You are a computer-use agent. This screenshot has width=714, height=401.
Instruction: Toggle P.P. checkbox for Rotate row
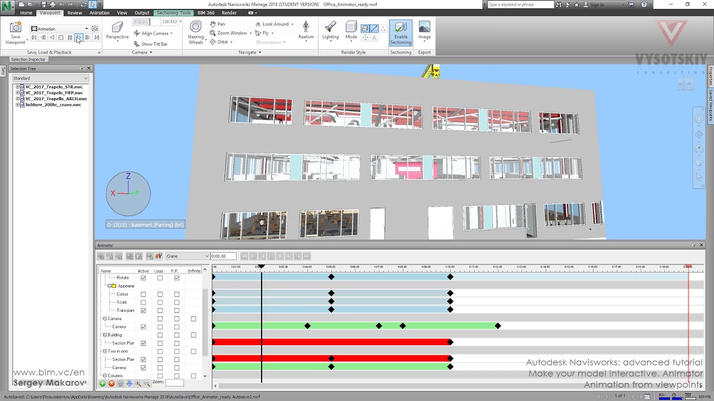pyautogui.click(x=177, y=278)
